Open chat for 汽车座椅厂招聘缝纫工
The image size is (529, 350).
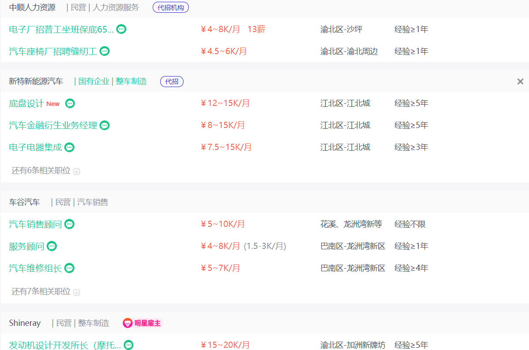(104, 51)
